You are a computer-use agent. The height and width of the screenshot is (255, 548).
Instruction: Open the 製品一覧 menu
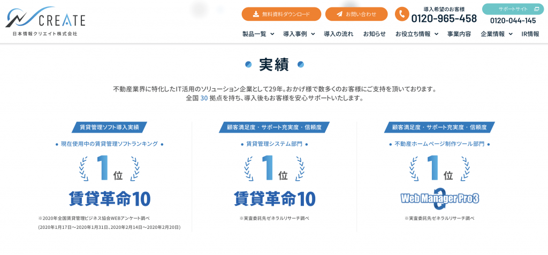click(254, 34)
